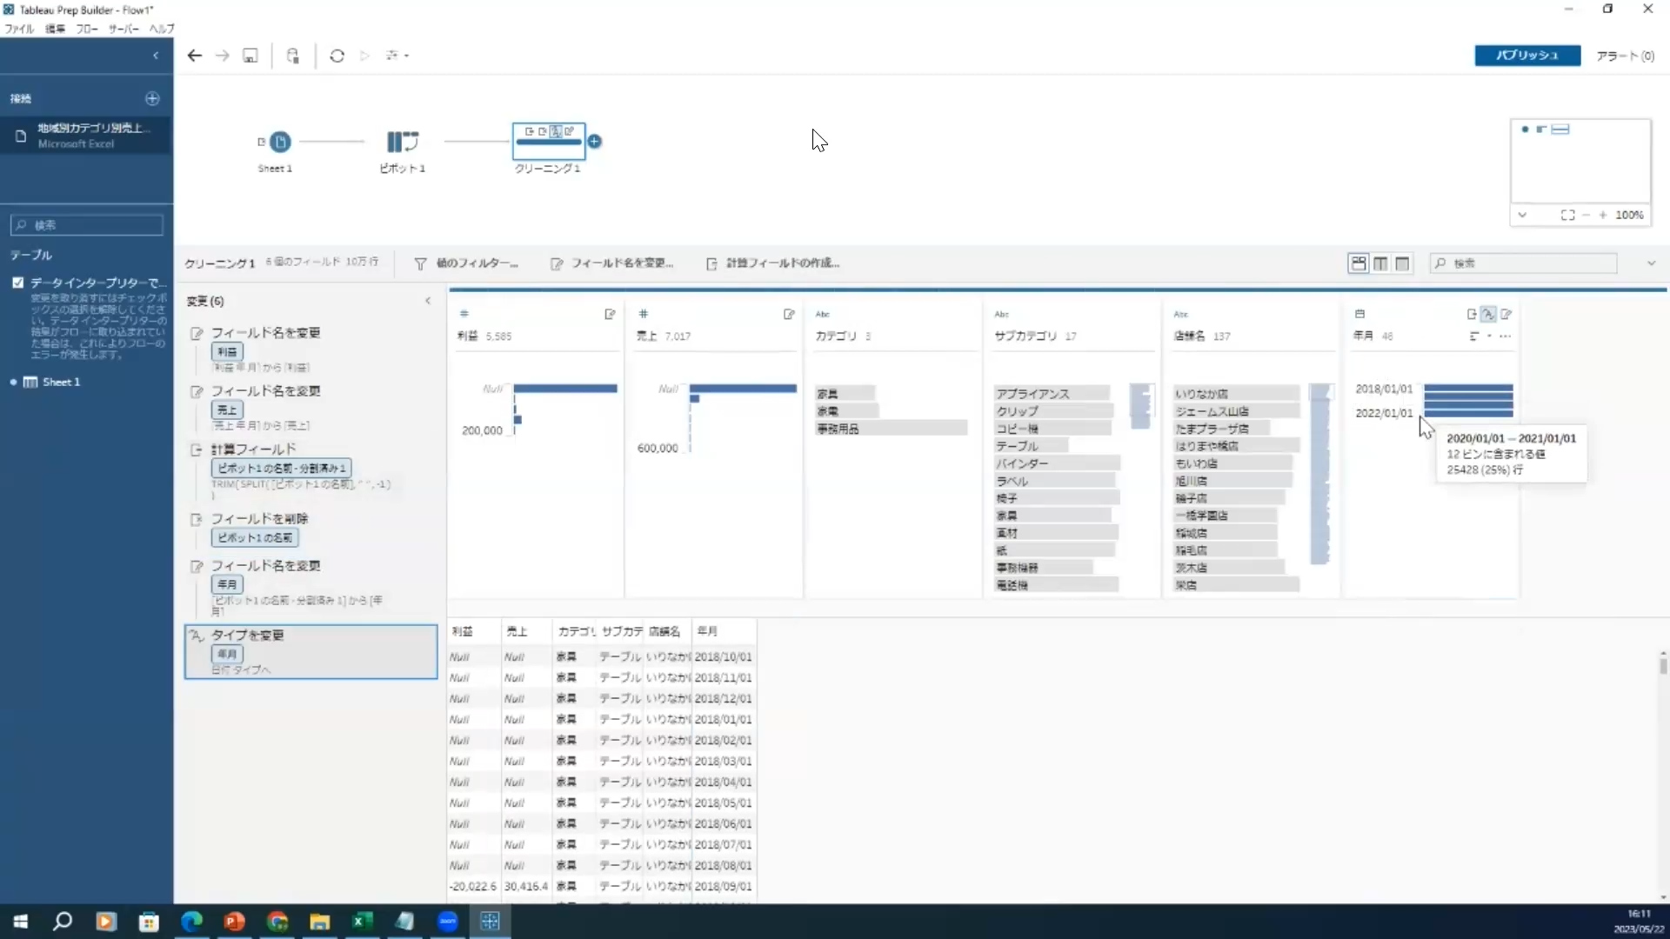Select いりなか店 value in 店舗名 field
Screen dimensions: 1670x939
[1236, 394]
